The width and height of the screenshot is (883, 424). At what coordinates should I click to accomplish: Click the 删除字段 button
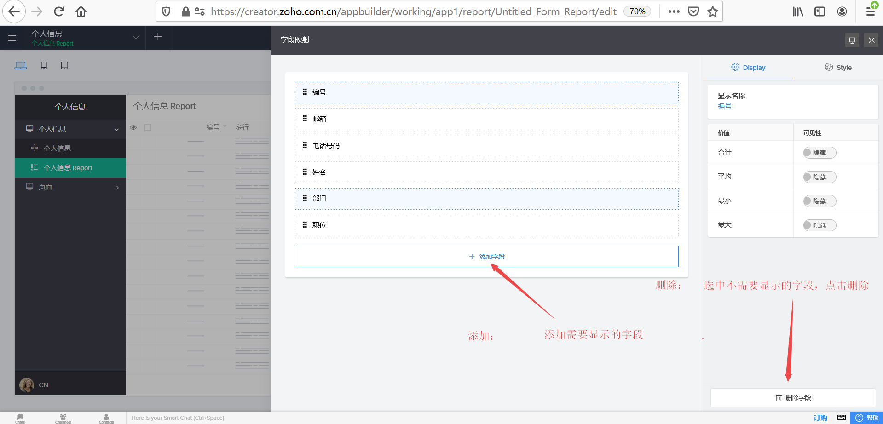(x=793, y=398)
